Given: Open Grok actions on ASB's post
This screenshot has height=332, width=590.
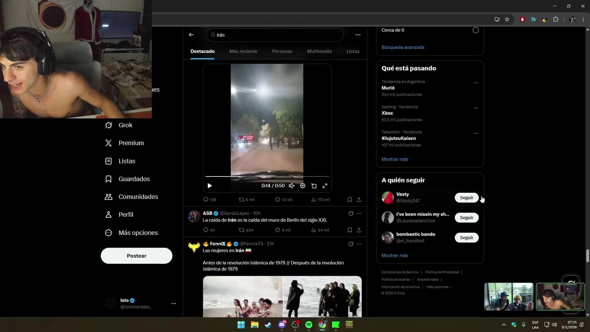Looking at the screenshot, I should [351, 213].
